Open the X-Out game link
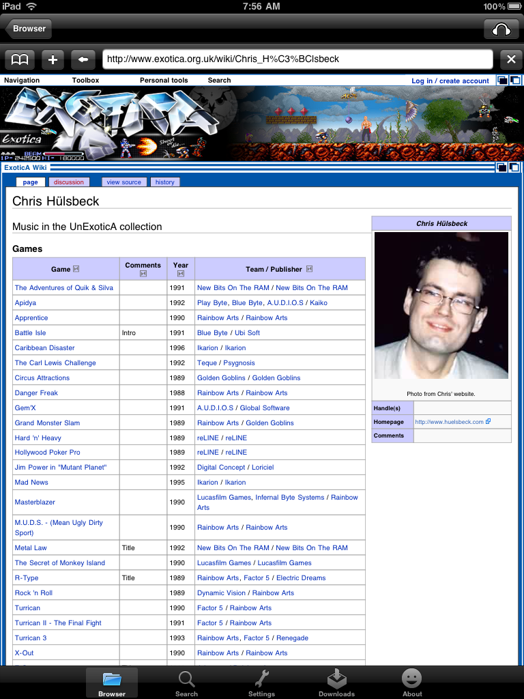Screen dimensions: 524x699 coord(24,653)
